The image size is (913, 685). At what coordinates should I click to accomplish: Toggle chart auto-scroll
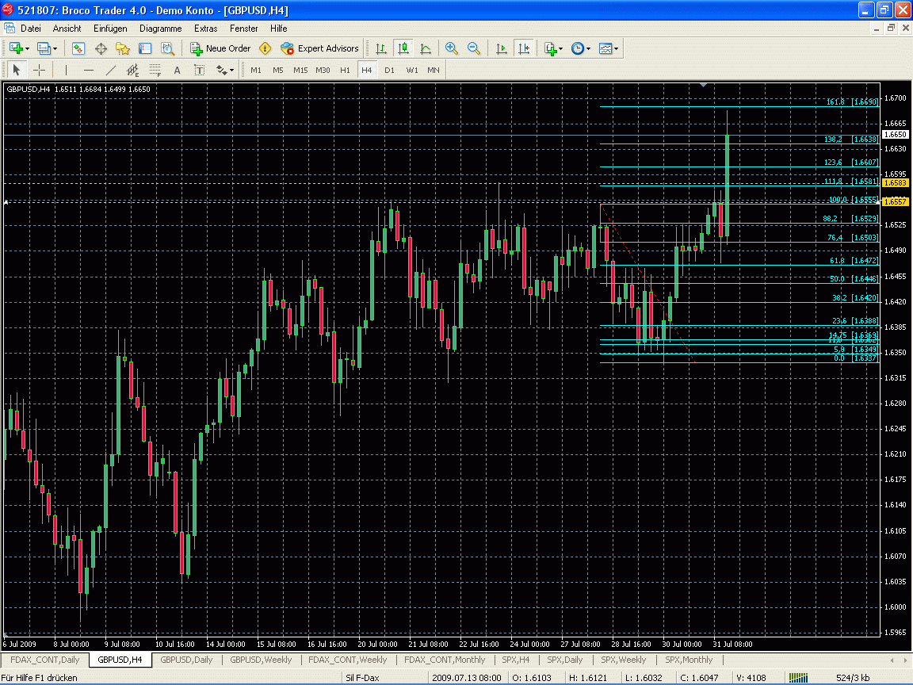point(502,49)
